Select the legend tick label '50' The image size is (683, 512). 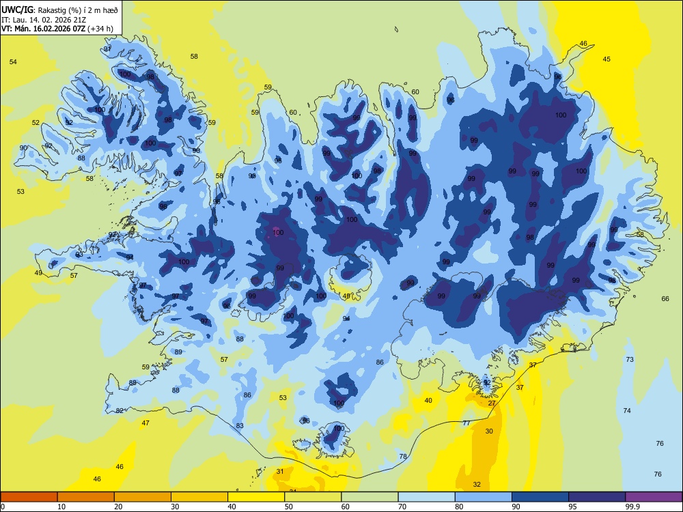click(x=288, y=507)
